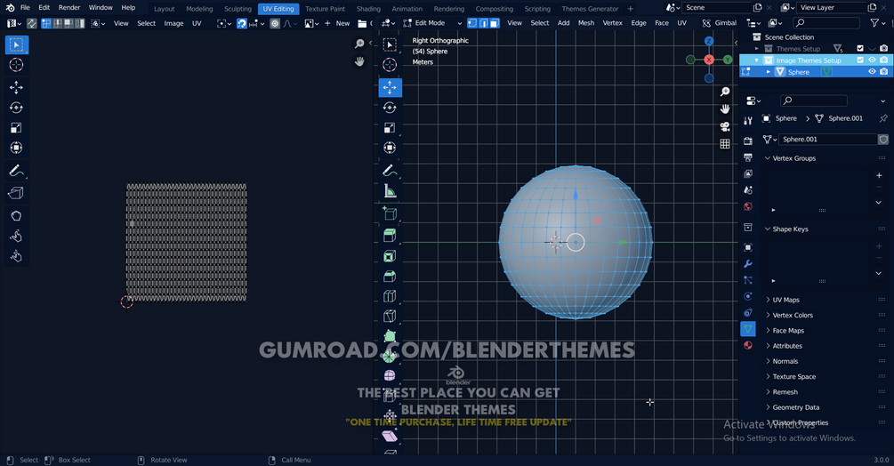Viewport: 894px width, 466px height.
Task: Activate the Measure tool in 3D viewport
Action: pos(390,191)
